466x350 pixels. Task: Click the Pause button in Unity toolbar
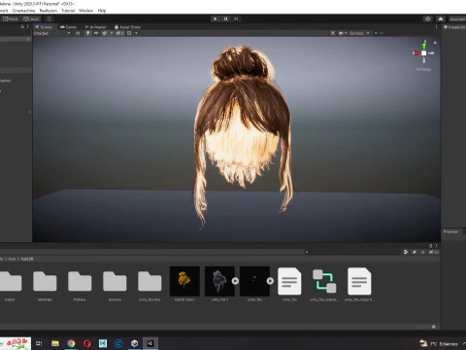pyautogui.click(x=225, y=18)
